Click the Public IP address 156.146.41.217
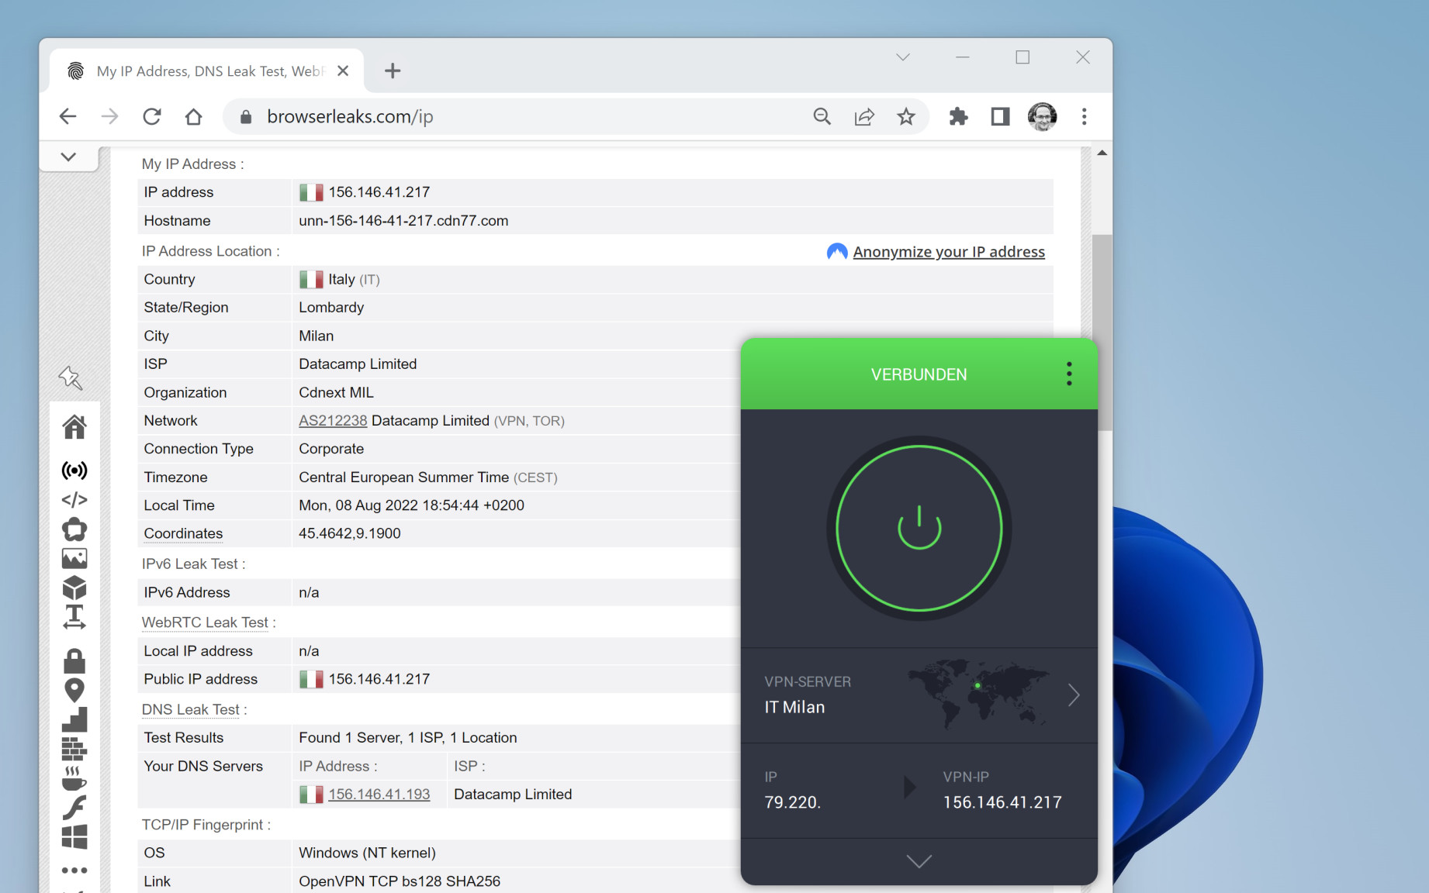 (x=379, y=680)
